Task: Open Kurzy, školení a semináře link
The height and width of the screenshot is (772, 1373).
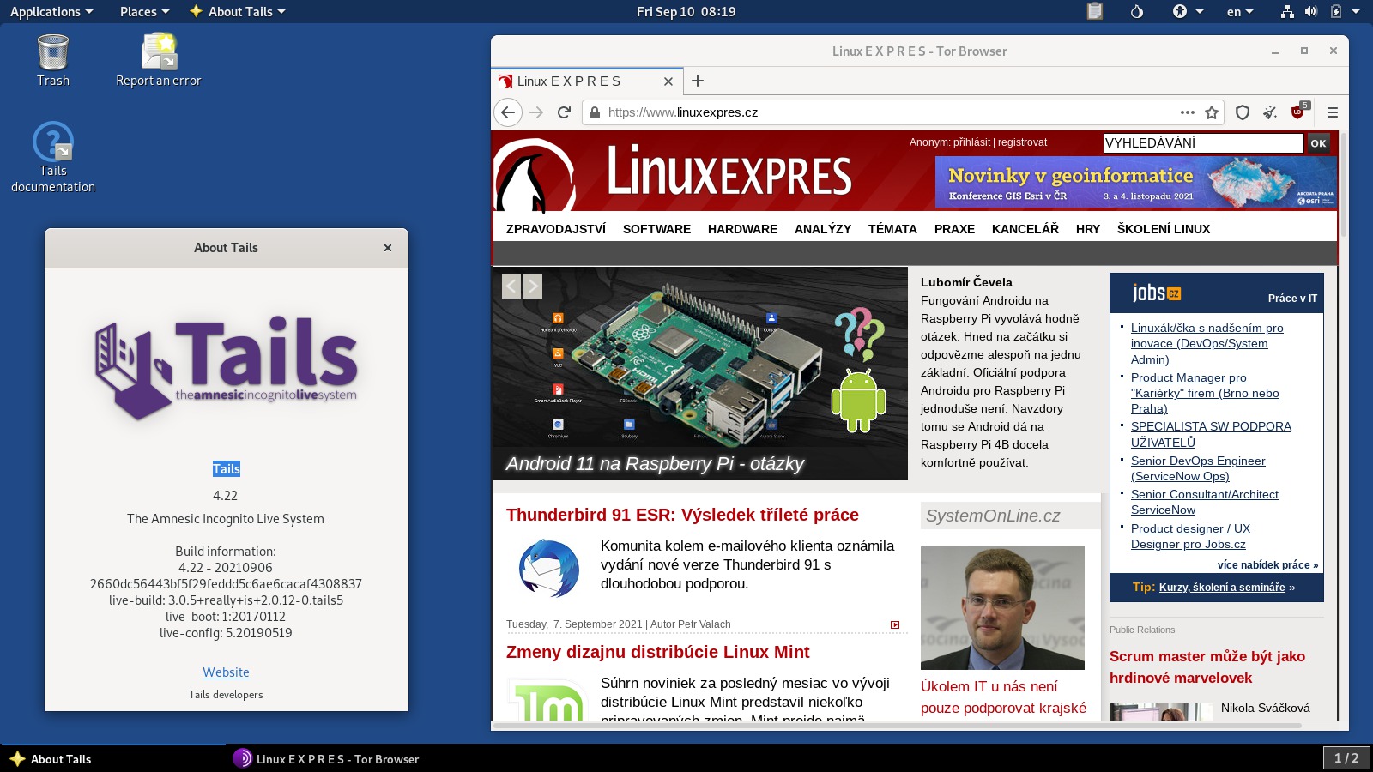Action: pos(1222,588)
